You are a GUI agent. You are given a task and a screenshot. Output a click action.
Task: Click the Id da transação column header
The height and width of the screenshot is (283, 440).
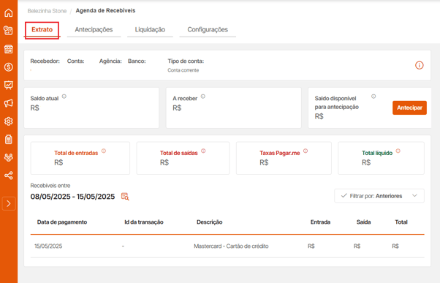click(144, 222)
